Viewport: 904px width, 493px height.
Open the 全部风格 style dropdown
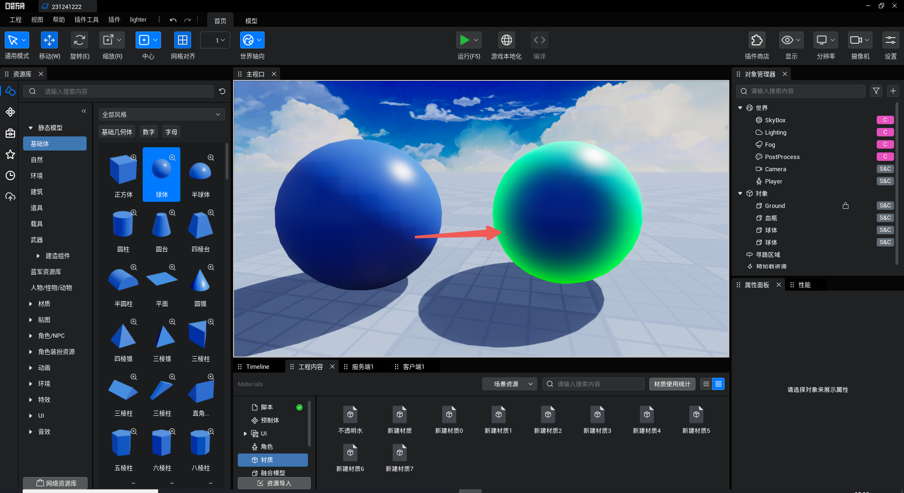click(161, 114)
